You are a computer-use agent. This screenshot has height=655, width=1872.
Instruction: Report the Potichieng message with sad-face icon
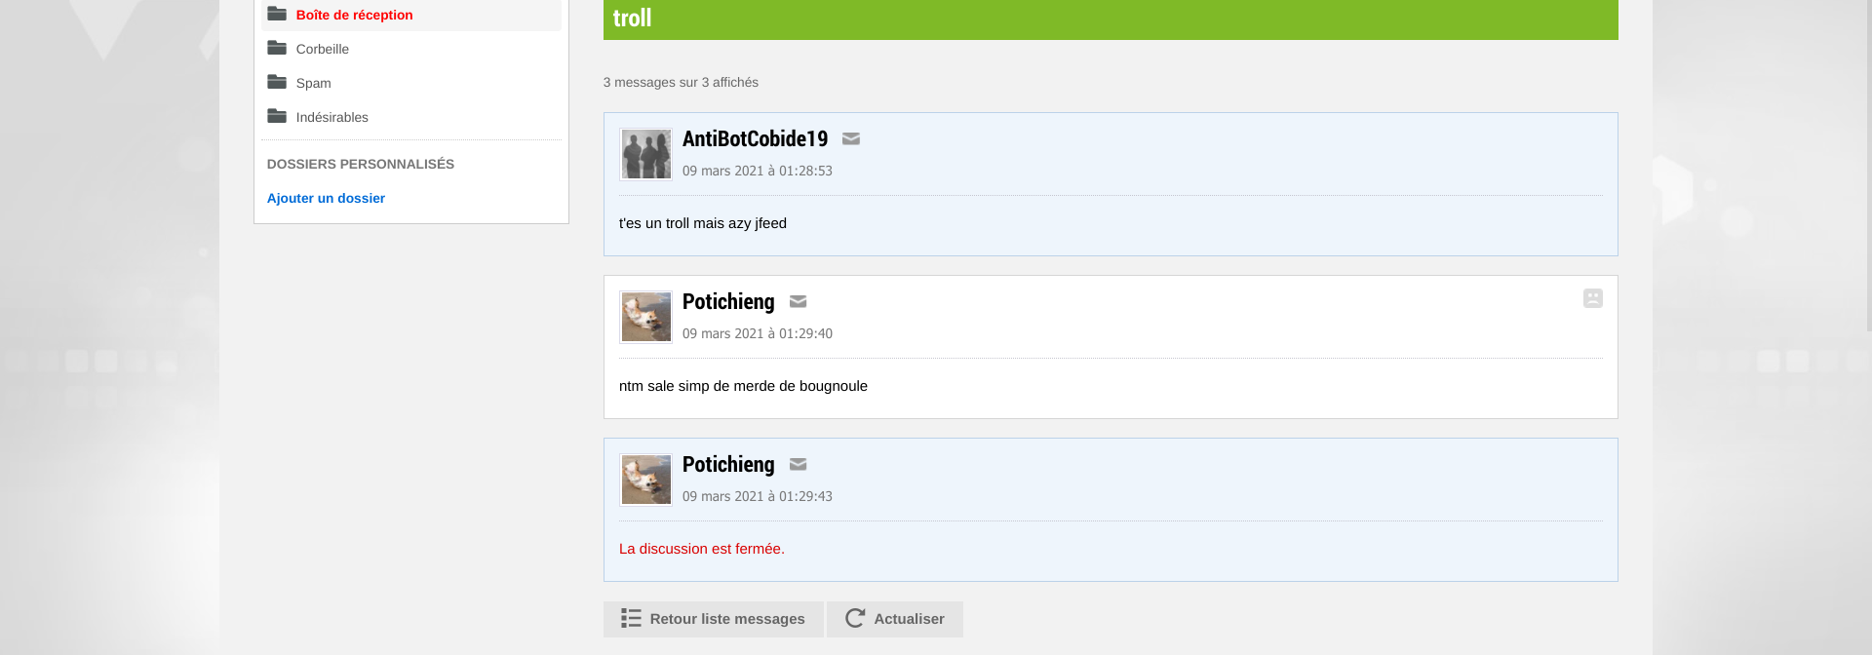click(x=1593, y=298)
